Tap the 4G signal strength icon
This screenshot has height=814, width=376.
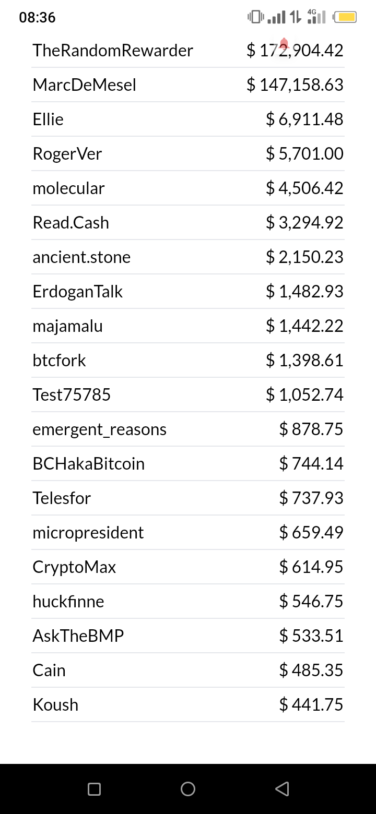point(316,17)
